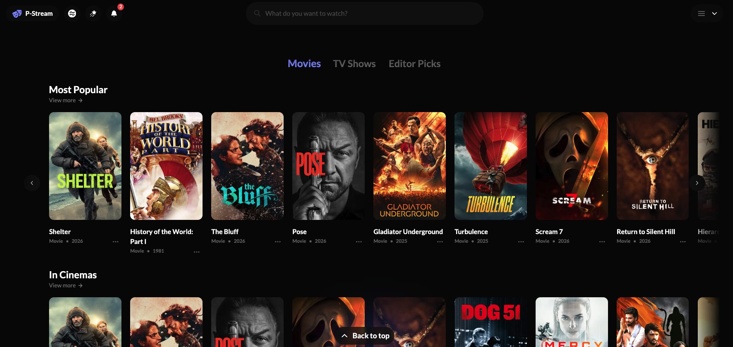Open the wave icon in the header
This screenshot has height=347, width=733.
[x=72, y=13]
